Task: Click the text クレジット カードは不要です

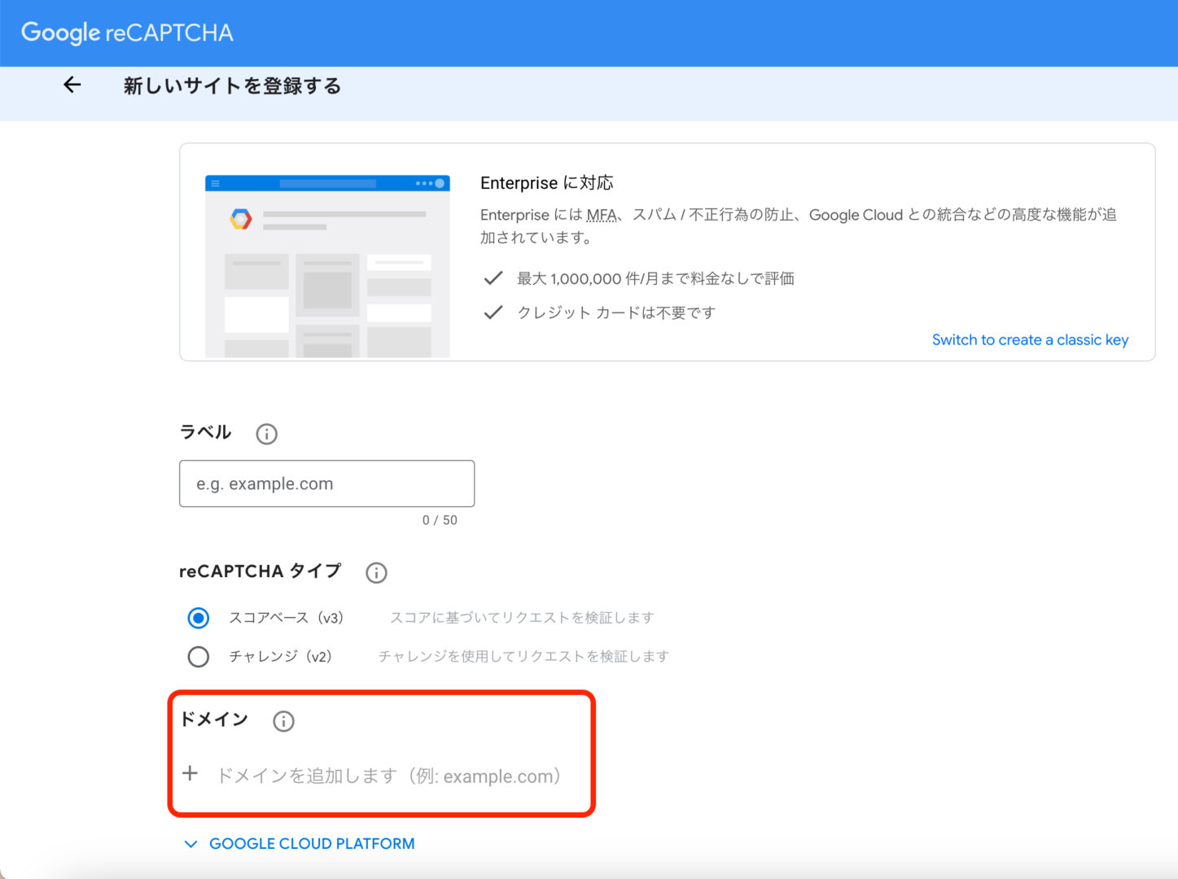Action: coord(616,313)
